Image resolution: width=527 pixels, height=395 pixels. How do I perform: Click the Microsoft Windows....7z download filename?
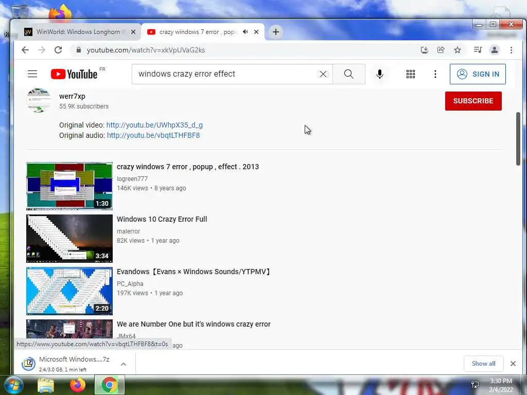click(74, 359)
